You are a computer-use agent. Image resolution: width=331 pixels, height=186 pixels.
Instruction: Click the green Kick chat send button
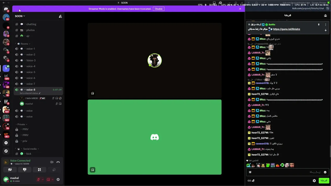324,181
